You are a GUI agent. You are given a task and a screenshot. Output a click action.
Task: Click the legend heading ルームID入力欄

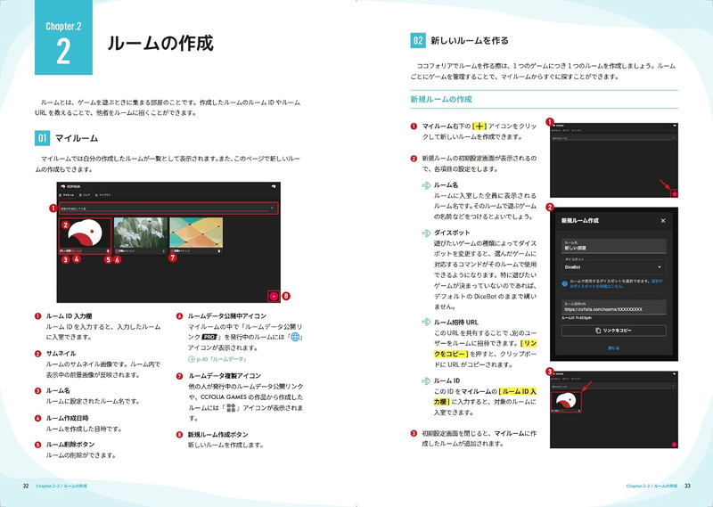click(x=70, y=316)
